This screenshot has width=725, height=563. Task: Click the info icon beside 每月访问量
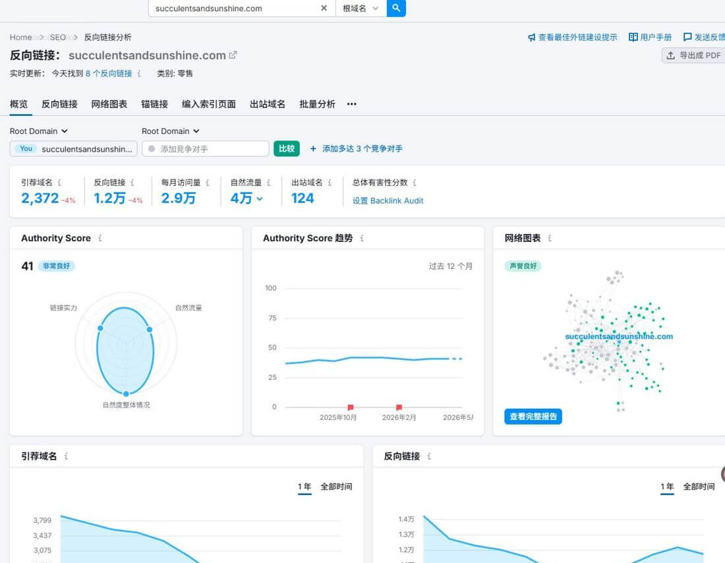[208, 183]
